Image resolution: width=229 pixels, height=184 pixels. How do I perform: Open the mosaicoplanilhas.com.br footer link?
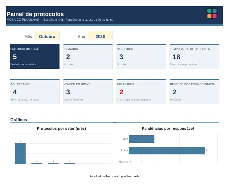coord(126,176)
